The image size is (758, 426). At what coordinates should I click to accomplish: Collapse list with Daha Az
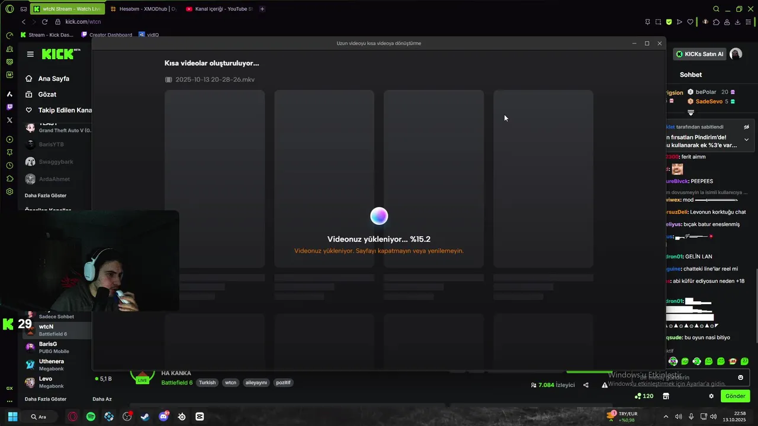(x=102, y=399)
